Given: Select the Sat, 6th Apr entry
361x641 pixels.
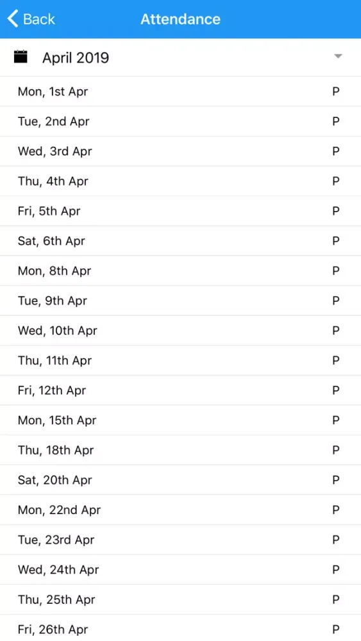Looking at the screenshot, I should [x=180, y=240].
